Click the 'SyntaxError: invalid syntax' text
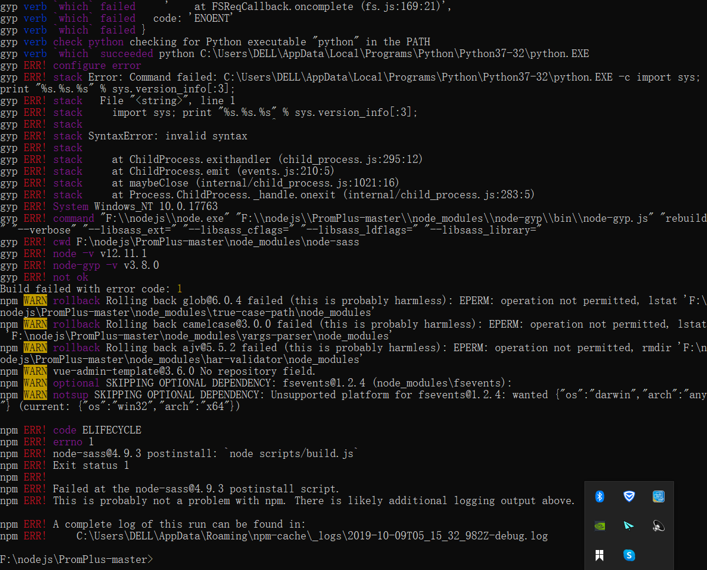The width and height of the screenshot is (707, 570). pyautogui.click(x=168, y=136)
